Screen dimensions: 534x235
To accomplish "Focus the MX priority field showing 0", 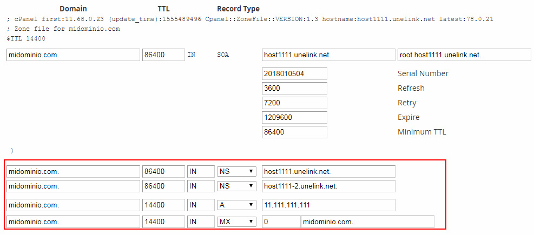I will pyautogui.click(x=280, y=221).
